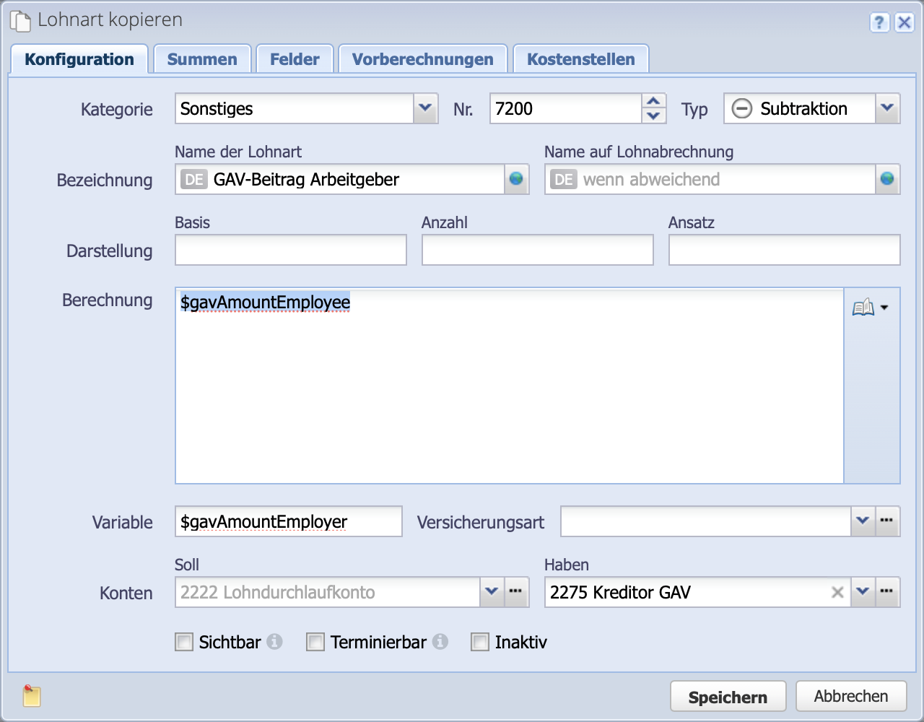Open the Kostenstellen tab
Screen dimensions: 924x722
click(x=580, y=58)
